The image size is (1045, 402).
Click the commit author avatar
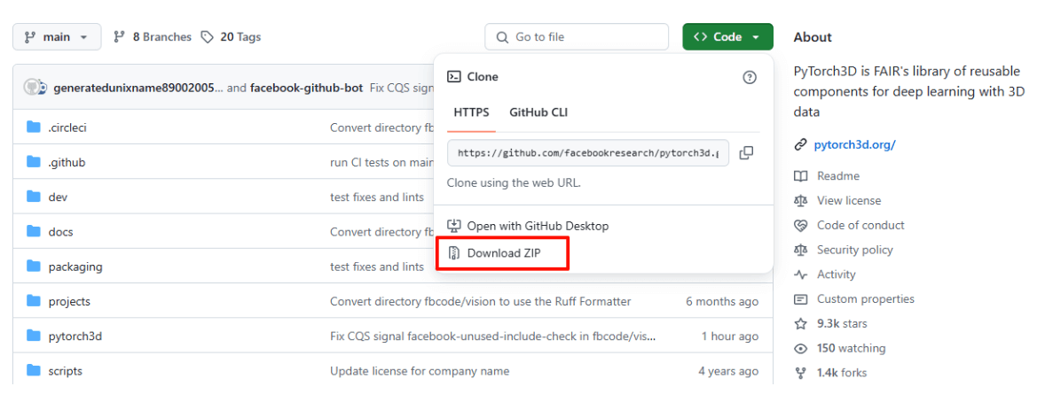[35, 87]
